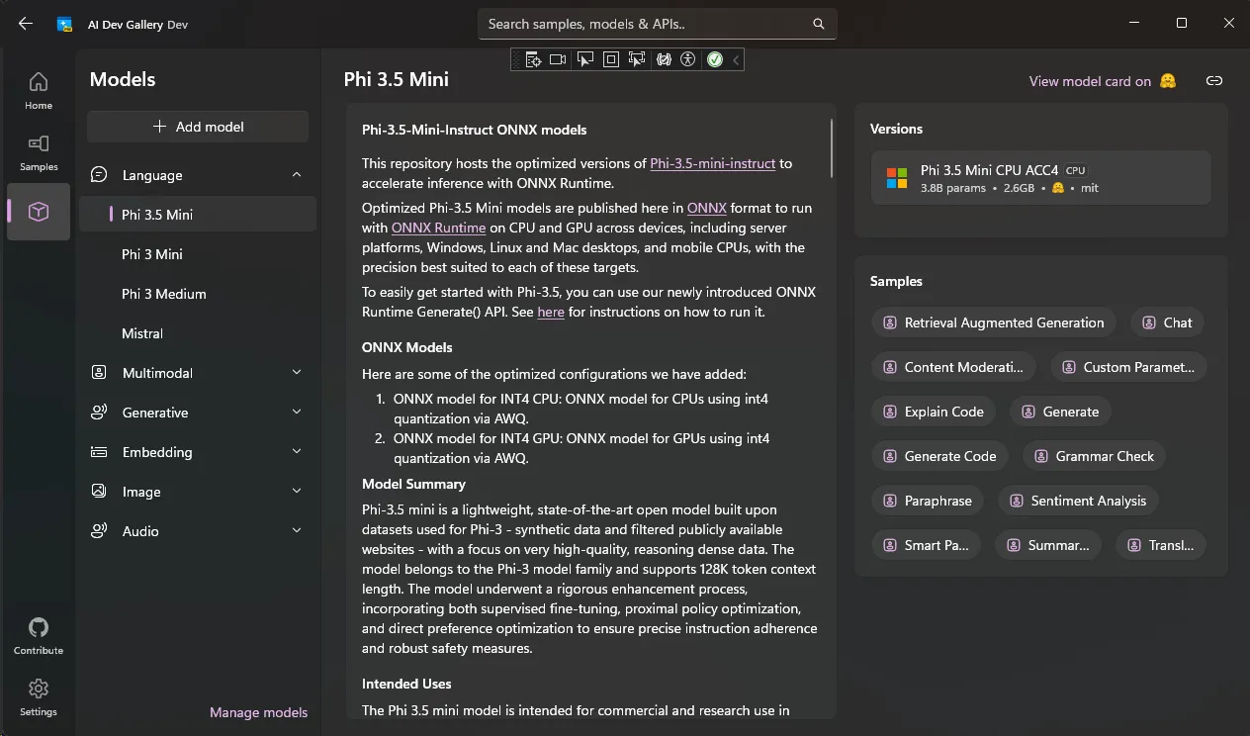The image size is (1250, 736).
Task: Select Mistral model
Action: [x=198, y=333]
